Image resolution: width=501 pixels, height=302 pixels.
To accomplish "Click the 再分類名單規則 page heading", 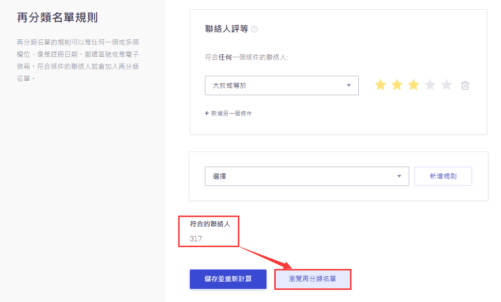I will [x=57, y=18].
